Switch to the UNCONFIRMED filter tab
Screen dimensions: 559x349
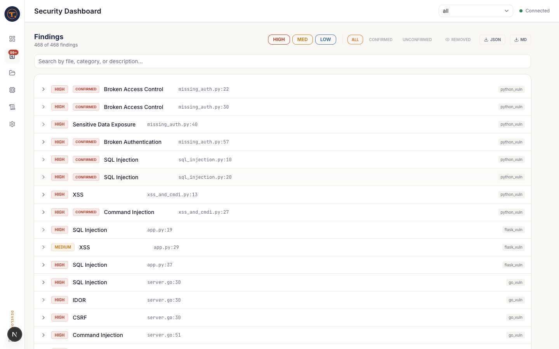tap(417, 40)
